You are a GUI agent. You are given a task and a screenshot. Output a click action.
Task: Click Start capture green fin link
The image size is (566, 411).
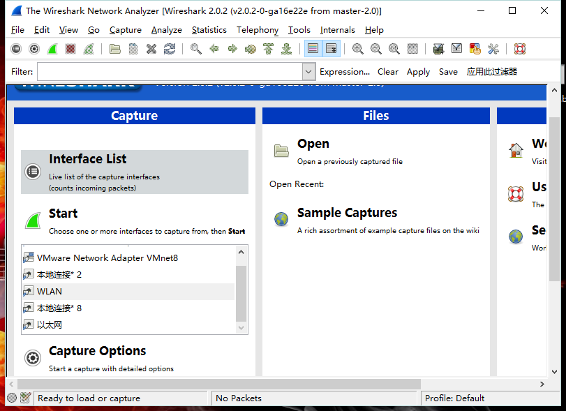(x=33, y=221)
